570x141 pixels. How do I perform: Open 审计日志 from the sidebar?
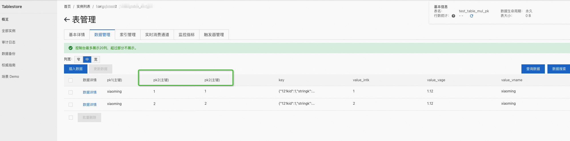pos(9,42)
